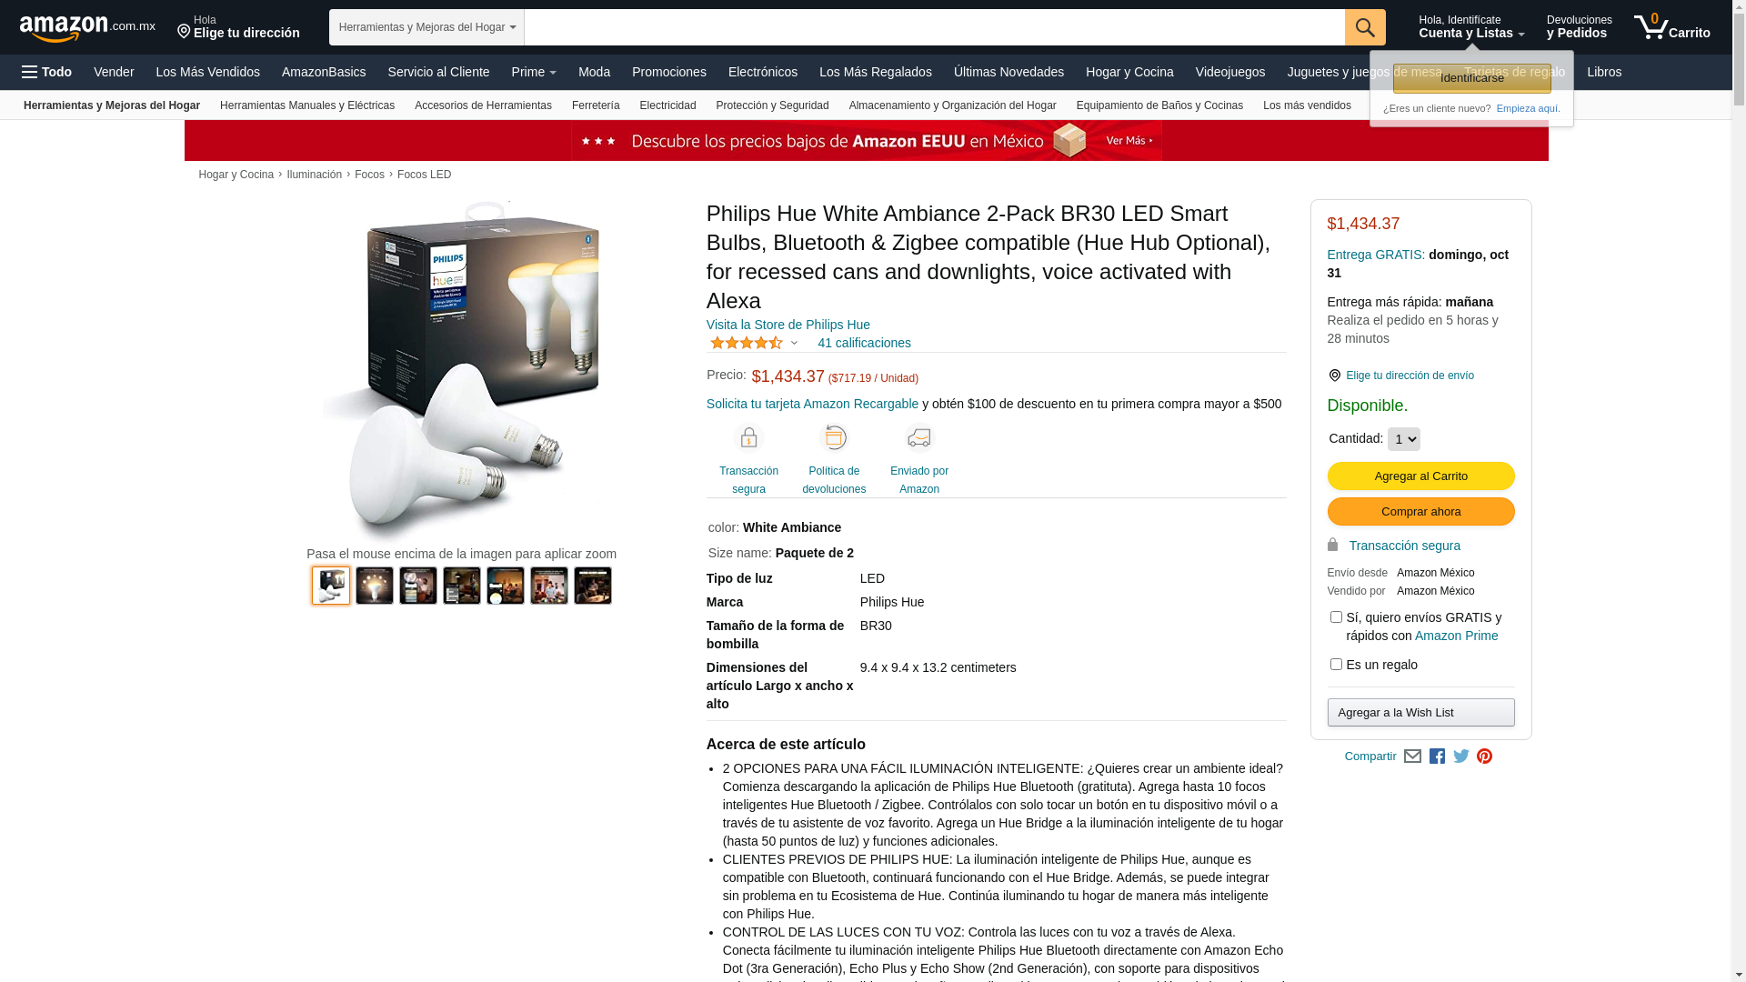Viewport: 1746px width, 982px height.
Task: Open the Cantidad quantity dropdown
Action: [x=1403, y=439]
